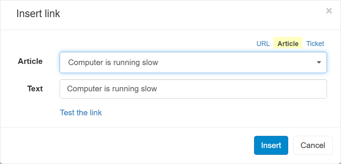The height and width of the screenshot is (164, 341).
Task: Click the Article dropdown arrow
Action: tap(319, 62)
